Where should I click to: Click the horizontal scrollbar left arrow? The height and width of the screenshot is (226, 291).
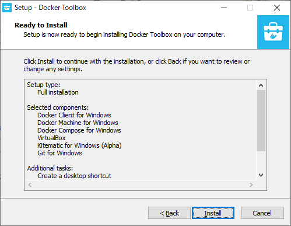point(30,185)
